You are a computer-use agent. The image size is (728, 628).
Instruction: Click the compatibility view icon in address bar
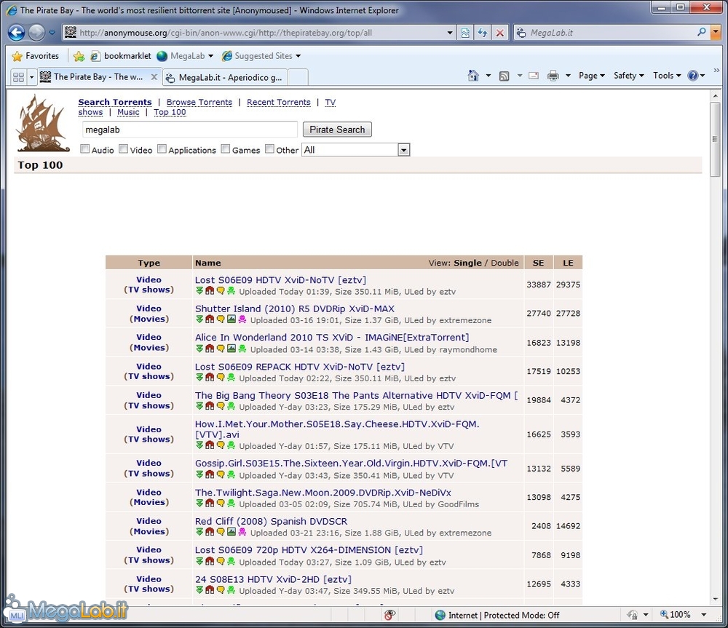(465, 33)
